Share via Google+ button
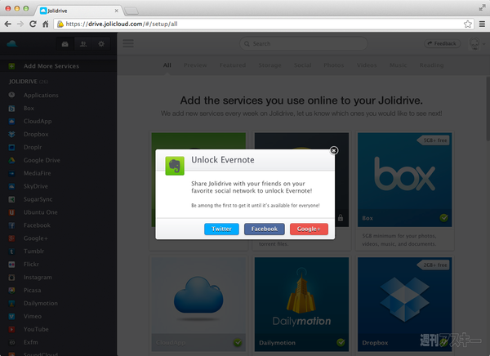The image size is (490, 356). pyautogui.click(x=309, y=229)
